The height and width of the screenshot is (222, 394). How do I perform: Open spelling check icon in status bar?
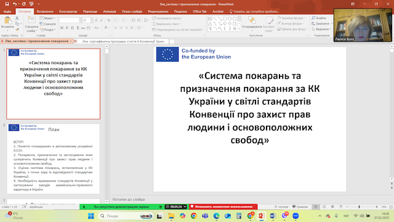[24, 207]
